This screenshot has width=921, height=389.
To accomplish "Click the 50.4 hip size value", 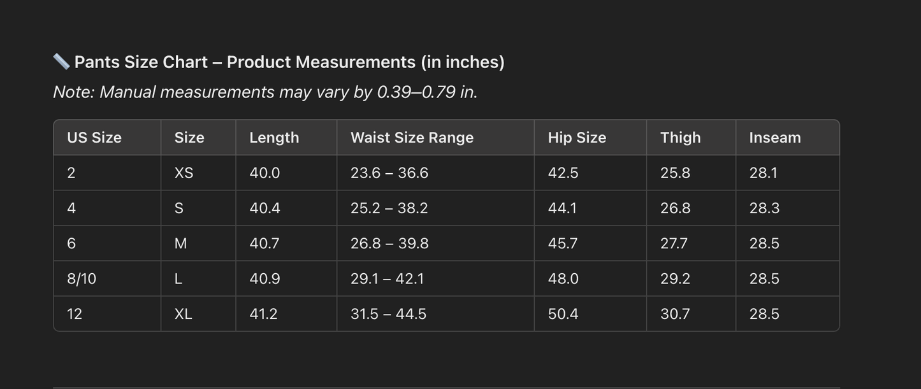I will click(563, 314).
